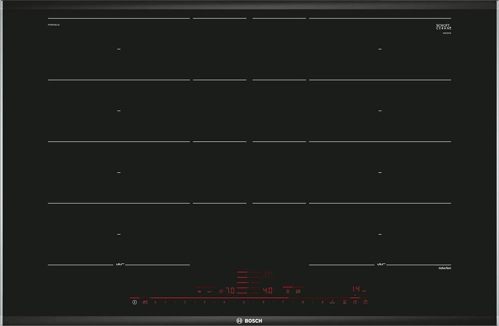499x326 pixels.
Task: Set power level 1 on the slider
Action: pos(165,302)
